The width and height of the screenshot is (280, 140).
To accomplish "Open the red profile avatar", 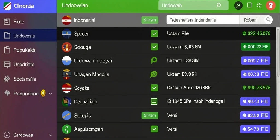I will pos(270,5).
